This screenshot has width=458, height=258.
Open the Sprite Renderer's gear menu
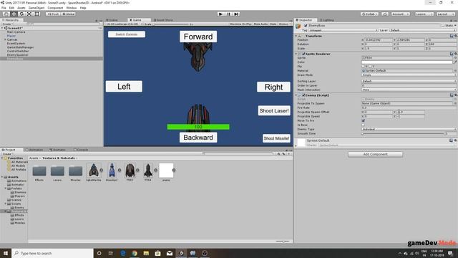point(455,54)
